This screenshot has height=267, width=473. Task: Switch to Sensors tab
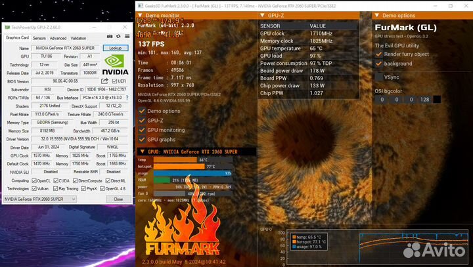[x=39, y=38]
